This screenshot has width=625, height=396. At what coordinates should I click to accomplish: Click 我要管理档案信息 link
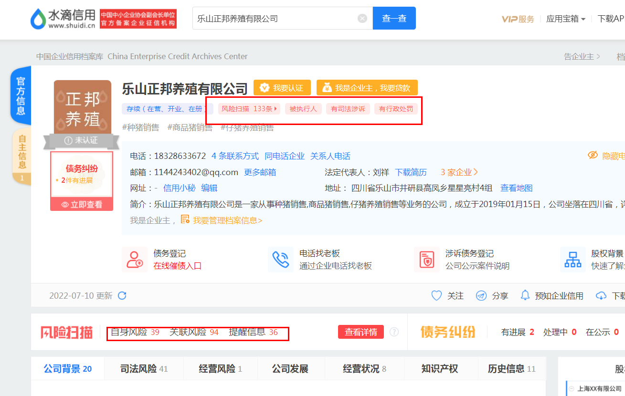pos(228,220)
